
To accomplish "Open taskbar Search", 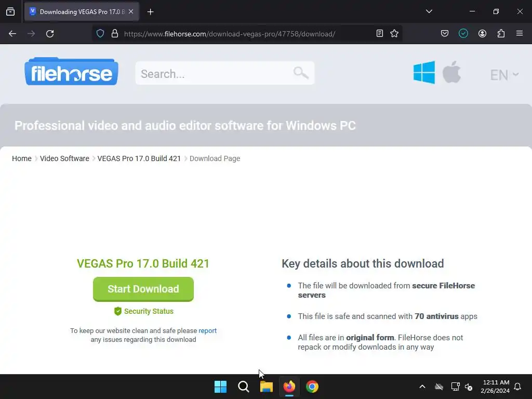I will (243, 387).
